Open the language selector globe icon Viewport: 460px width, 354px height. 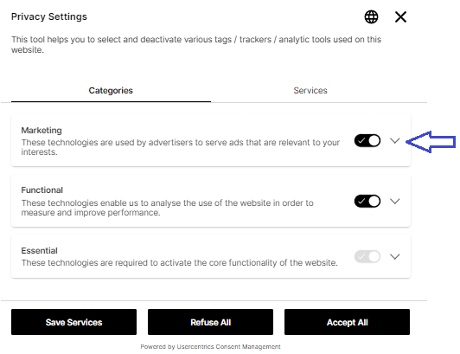point(371,16)
